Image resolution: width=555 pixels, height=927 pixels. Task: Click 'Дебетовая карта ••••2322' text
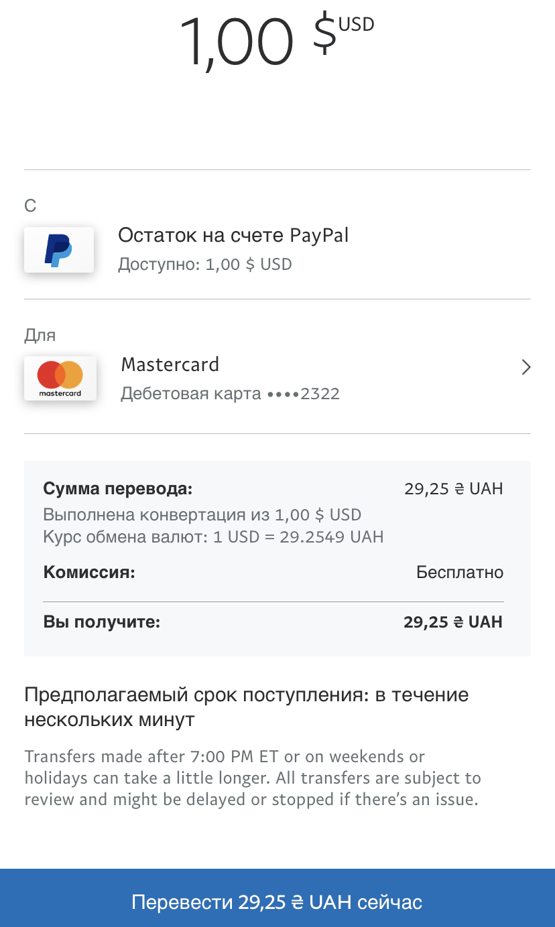coord(230,393)
